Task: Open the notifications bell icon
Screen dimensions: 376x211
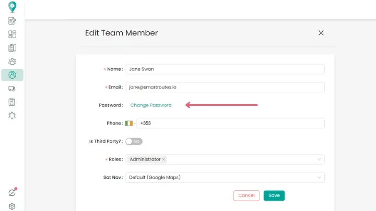Action: tap(12, 116)
